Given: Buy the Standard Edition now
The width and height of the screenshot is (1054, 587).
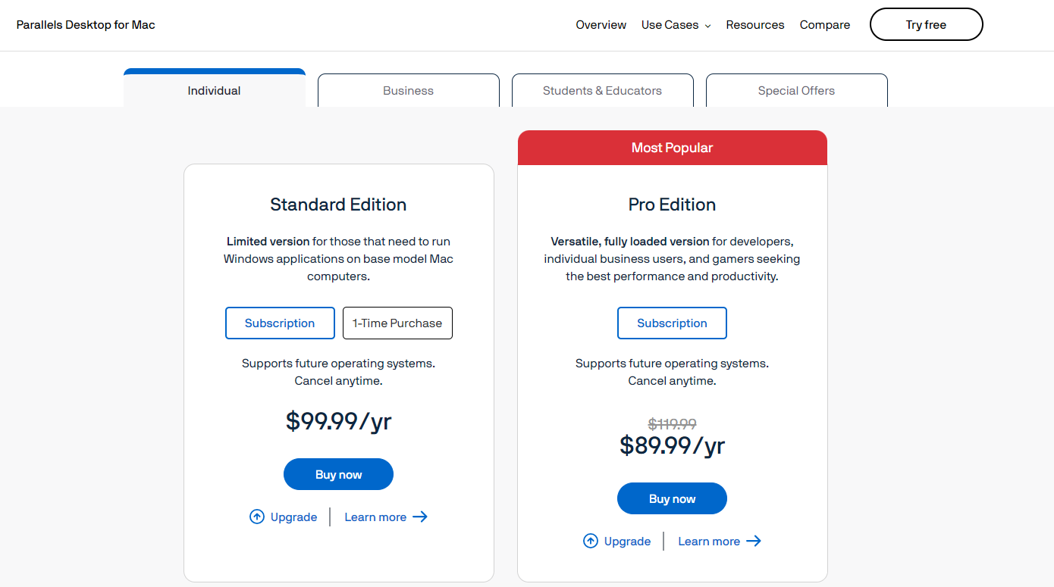Looking at the screenshot, I should click(x=338, y=473).
